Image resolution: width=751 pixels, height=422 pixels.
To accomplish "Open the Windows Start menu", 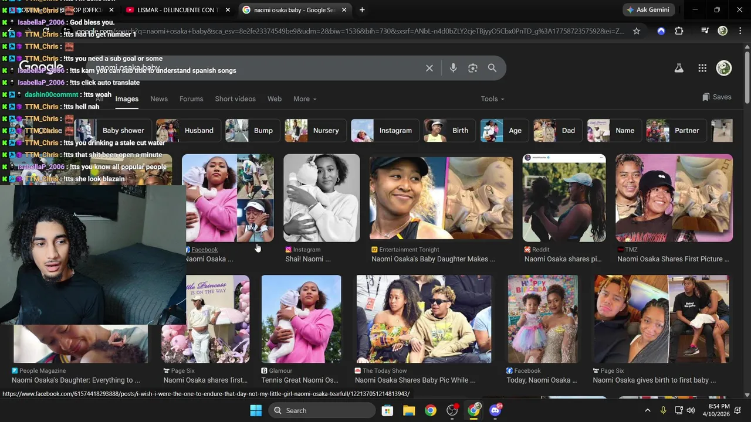I will (x=256, y=410).
